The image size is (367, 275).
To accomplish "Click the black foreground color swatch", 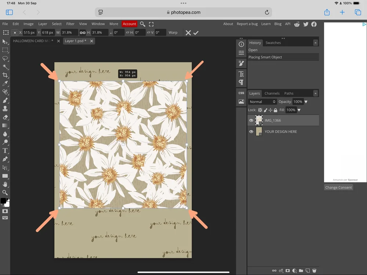I will pyautogui.click(x=3, y=201).
